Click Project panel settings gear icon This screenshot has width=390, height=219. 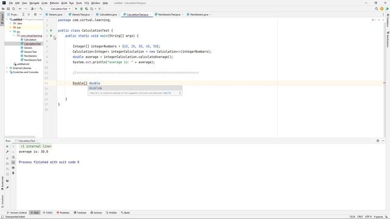click(x=35, y=15)
